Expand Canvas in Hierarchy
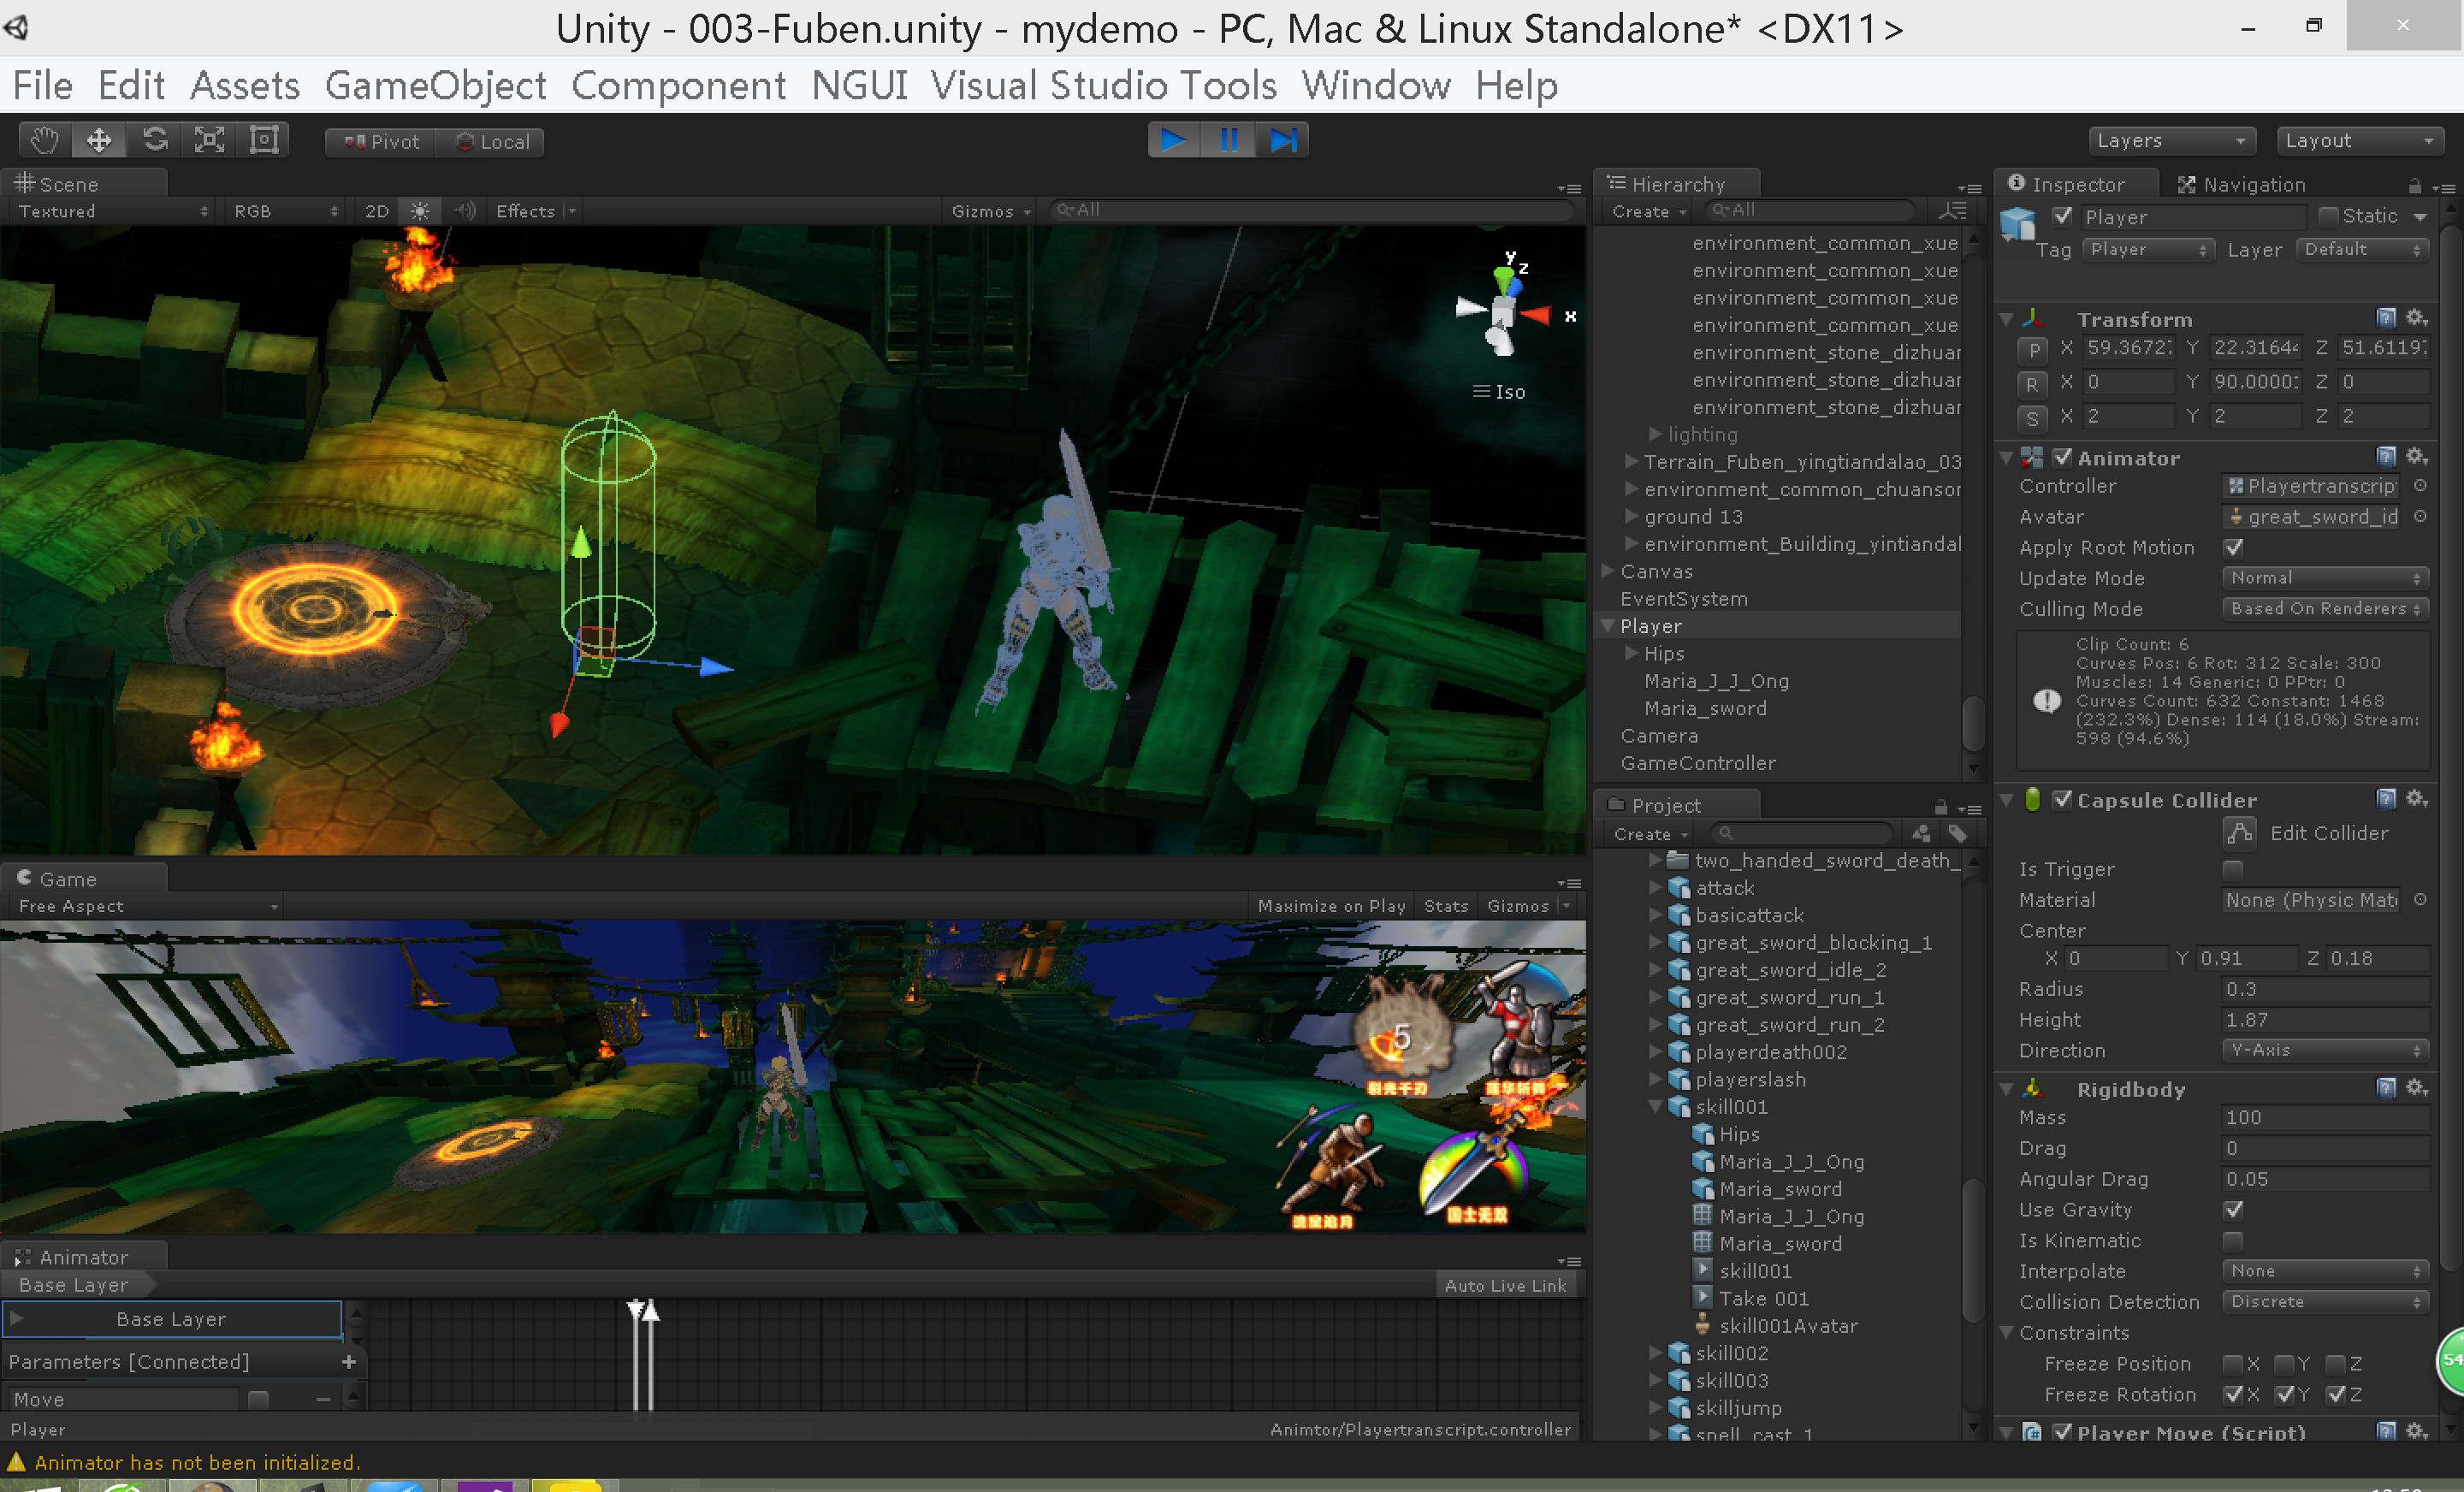2464x1492 pixels. click(1607, 571)
